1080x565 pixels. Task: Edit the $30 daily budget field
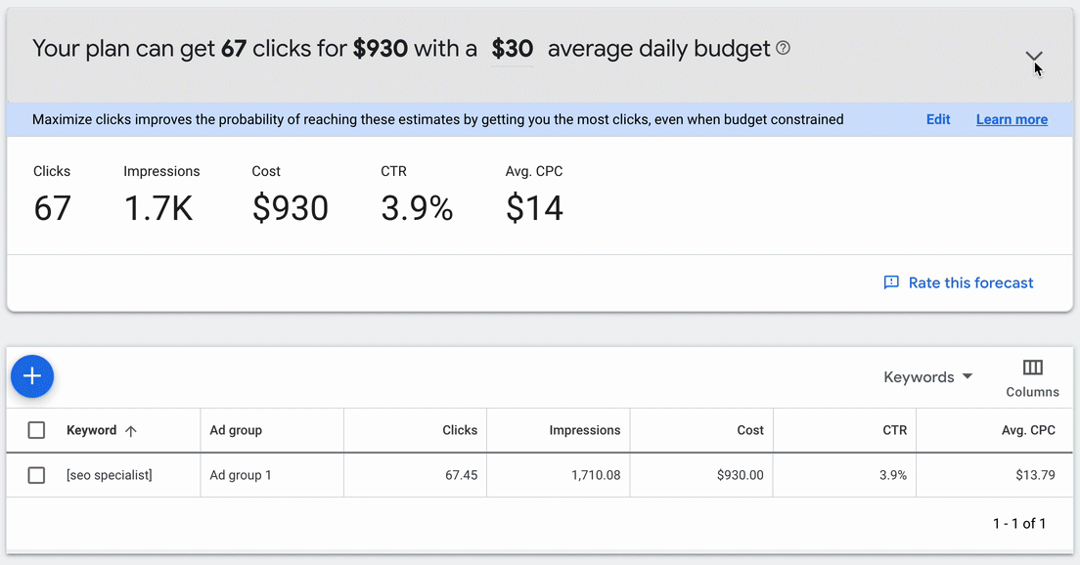click(513, 49)
